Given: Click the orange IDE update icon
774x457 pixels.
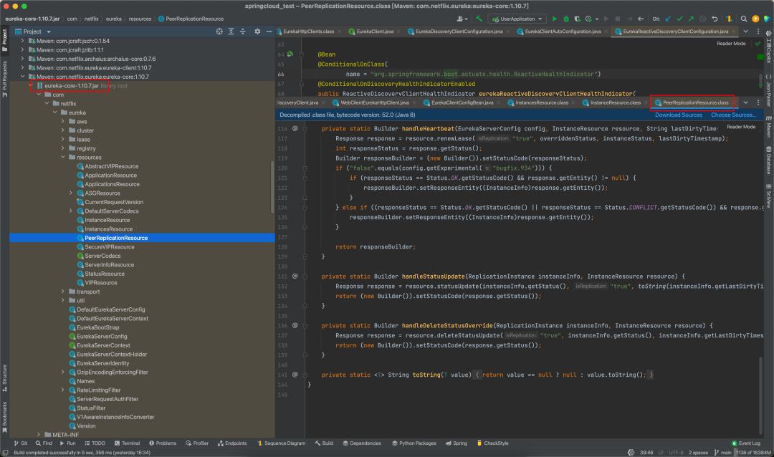Looking at the screenshot, I should (755, 19).
